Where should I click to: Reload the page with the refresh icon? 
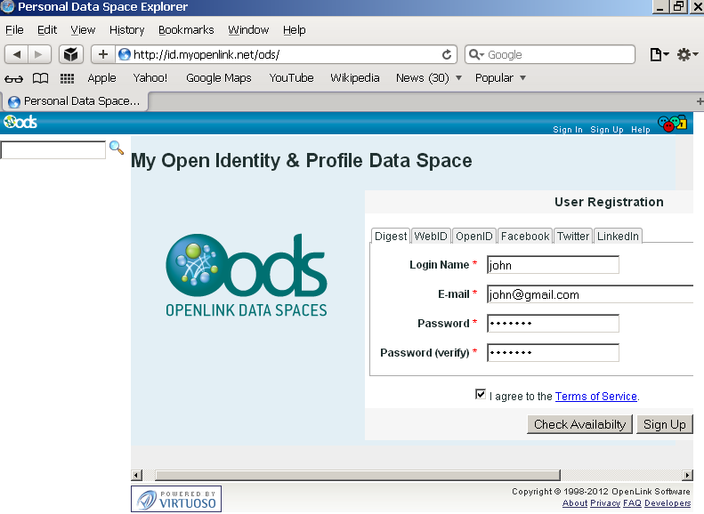coord(448,54)
